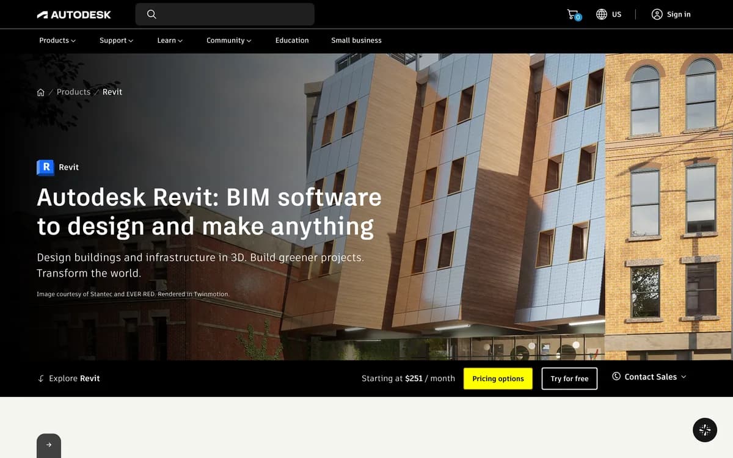The image size is (733, 458).
Task: Open the assistant sparkle button
Action: (705, 430)
